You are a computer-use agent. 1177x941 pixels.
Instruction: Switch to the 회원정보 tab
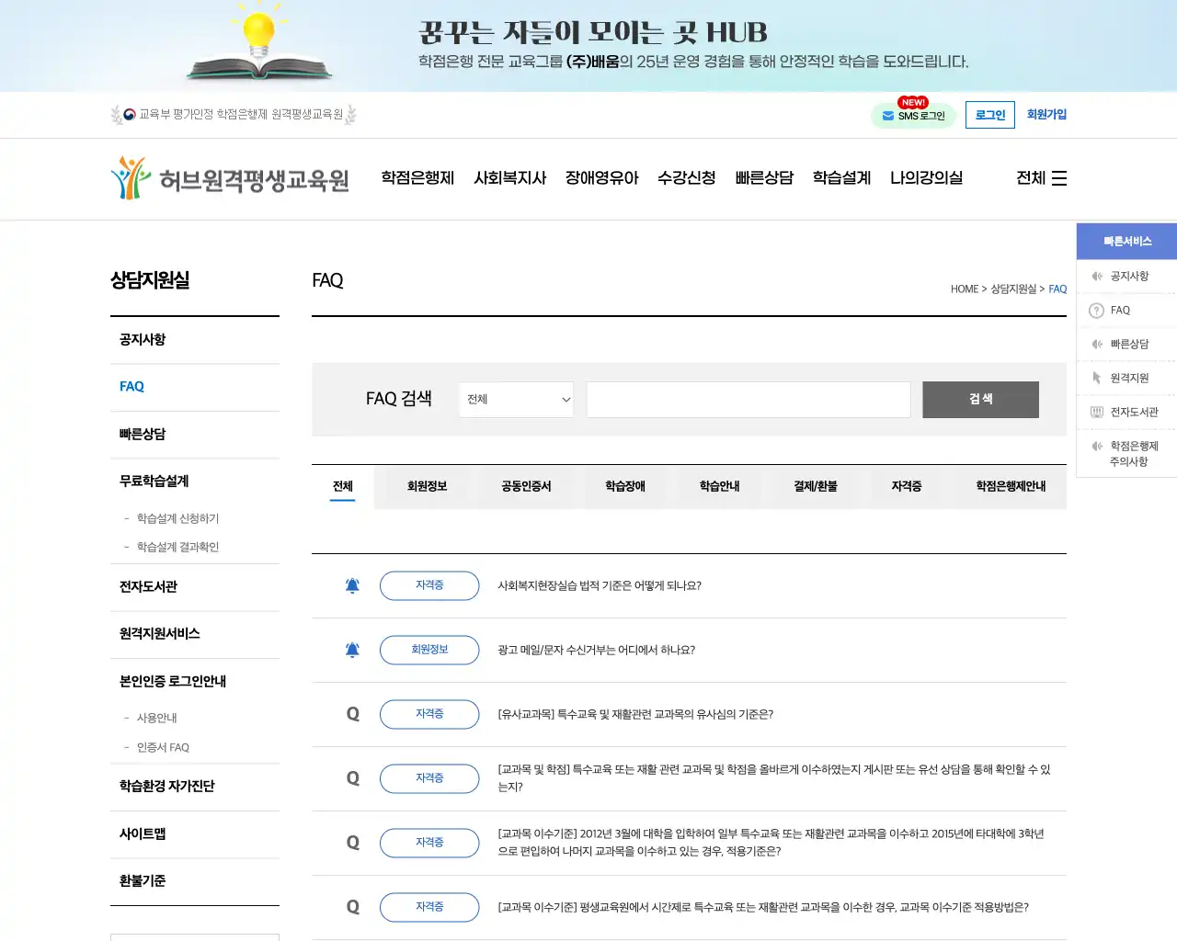(x=427, y=486)
